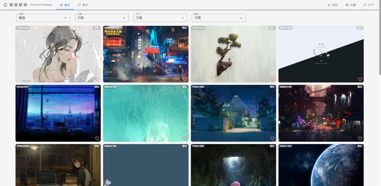The height and width of the screenshot is (186, 381).
Task: Click the 3840x1873 resolution label
Action: click(110, 28)
